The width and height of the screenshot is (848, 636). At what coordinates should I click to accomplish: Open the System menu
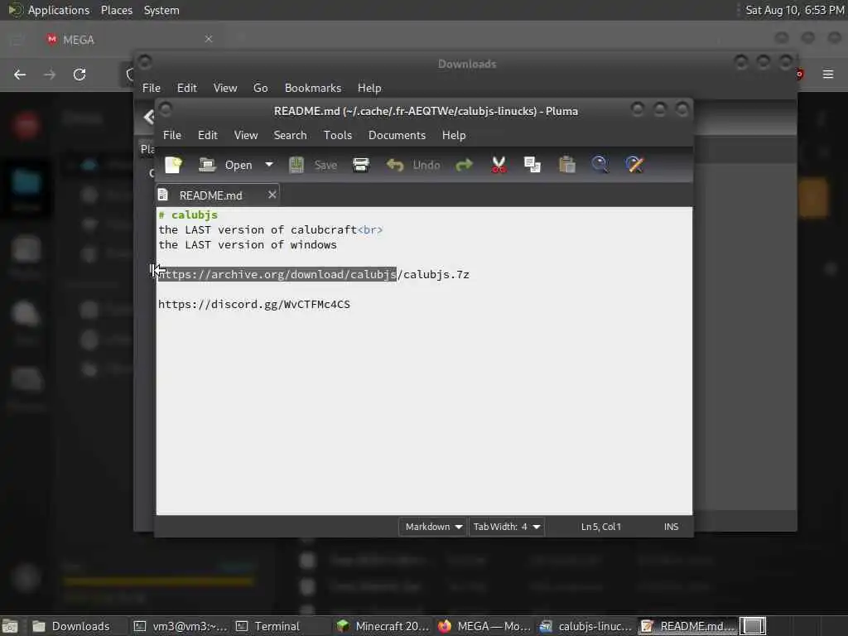click(161, 10)
